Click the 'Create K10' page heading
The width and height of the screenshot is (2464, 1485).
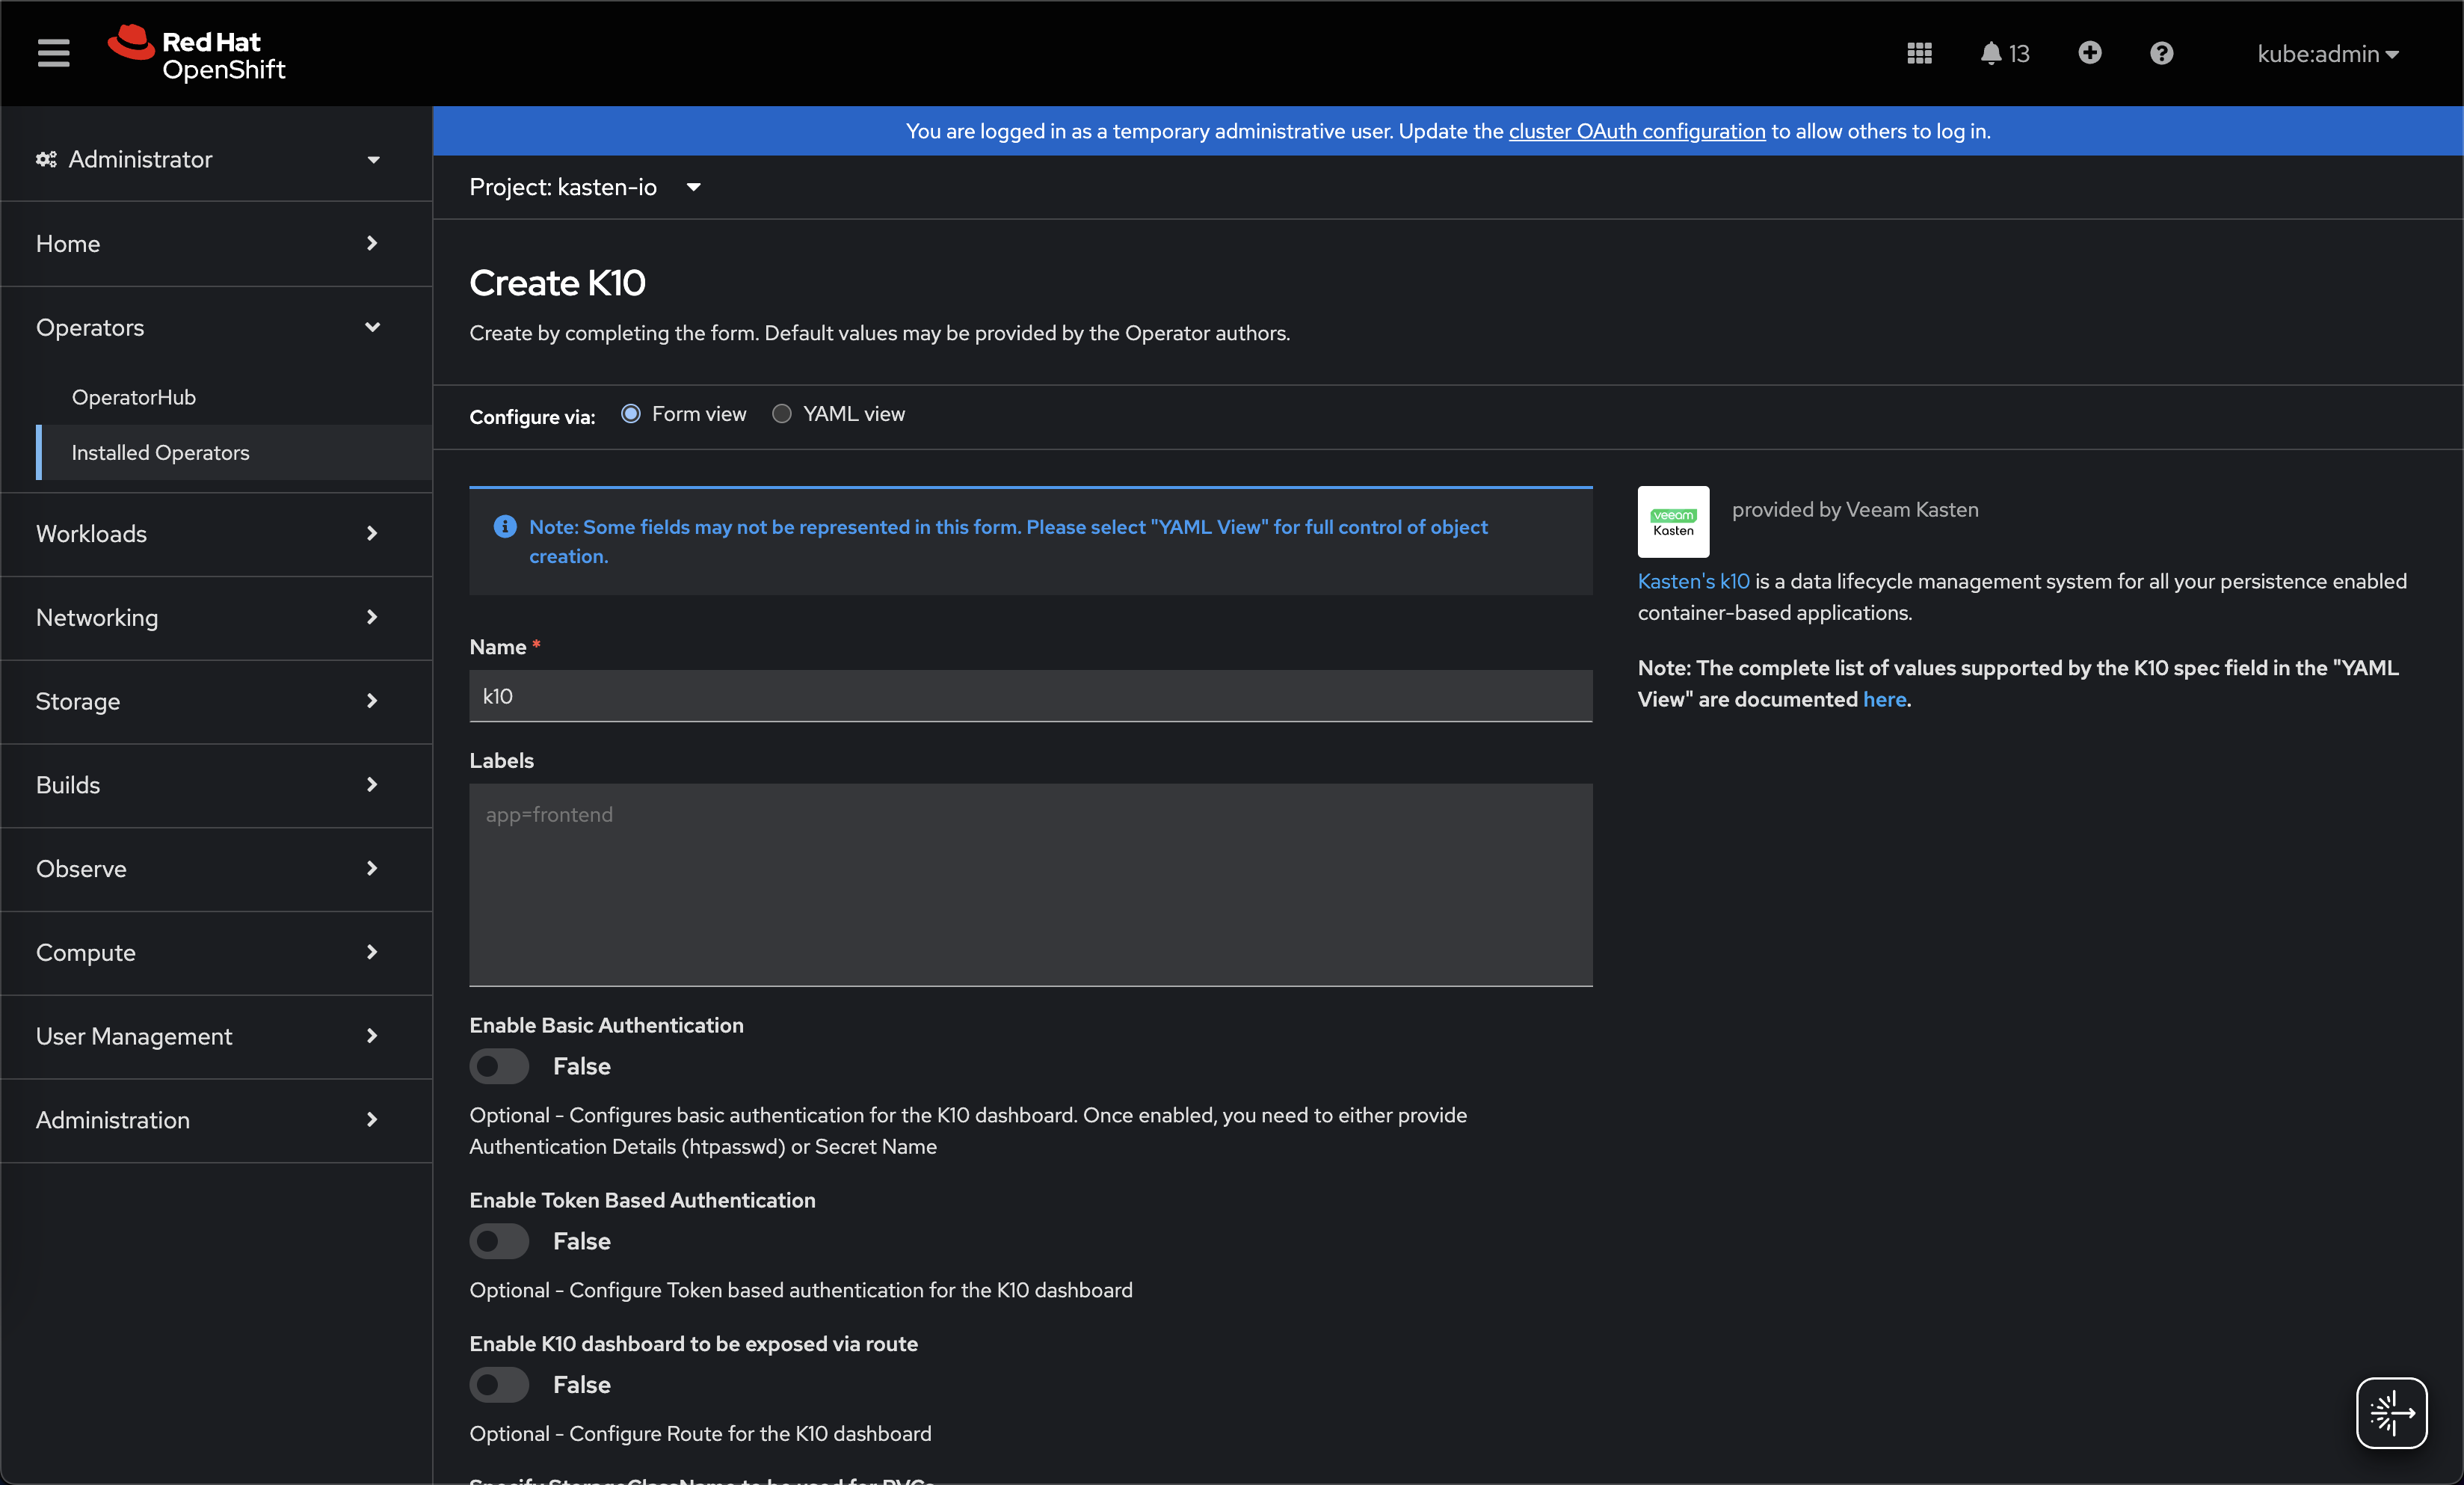[x=557, y=283]
